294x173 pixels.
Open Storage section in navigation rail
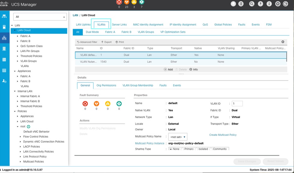4,70
